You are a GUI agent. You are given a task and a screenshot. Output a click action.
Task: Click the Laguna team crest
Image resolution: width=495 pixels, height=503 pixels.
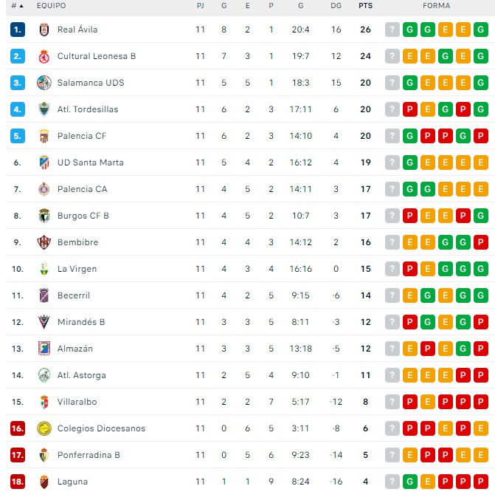[44, 482]
